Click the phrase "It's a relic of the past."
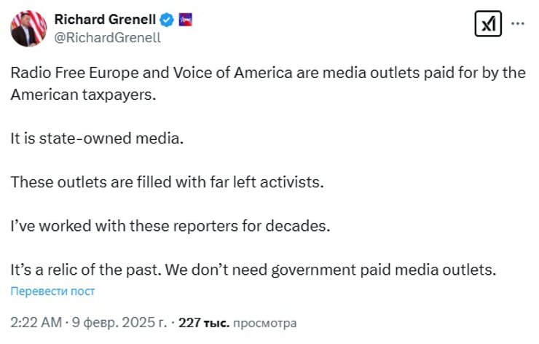539x344 pixels. point(84,270)
